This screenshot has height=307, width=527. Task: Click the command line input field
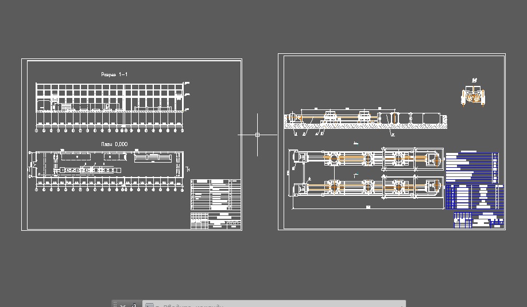pos(274,304)
